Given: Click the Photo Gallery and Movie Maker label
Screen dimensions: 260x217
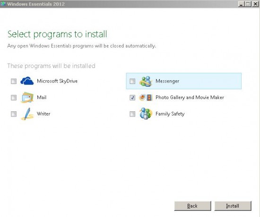Looking at the screenshot, I should [190, 97].
